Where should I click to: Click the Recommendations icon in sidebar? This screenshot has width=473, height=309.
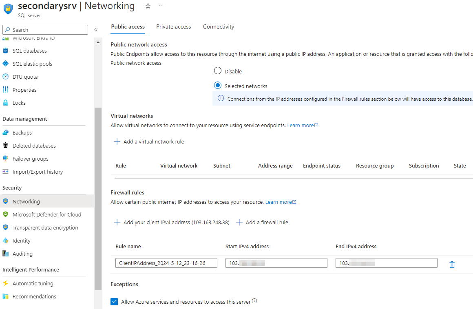(5, 296)
